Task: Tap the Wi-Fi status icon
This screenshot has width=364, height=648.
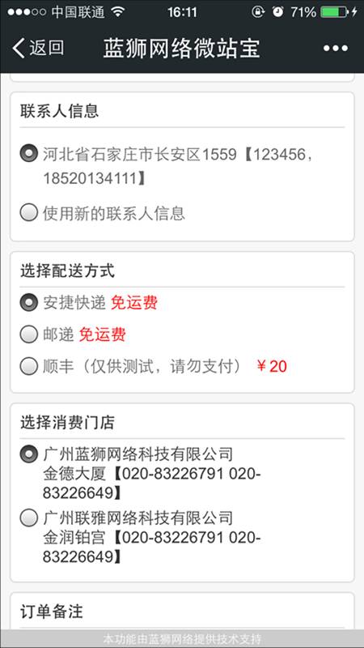Action: pos(117,12)
